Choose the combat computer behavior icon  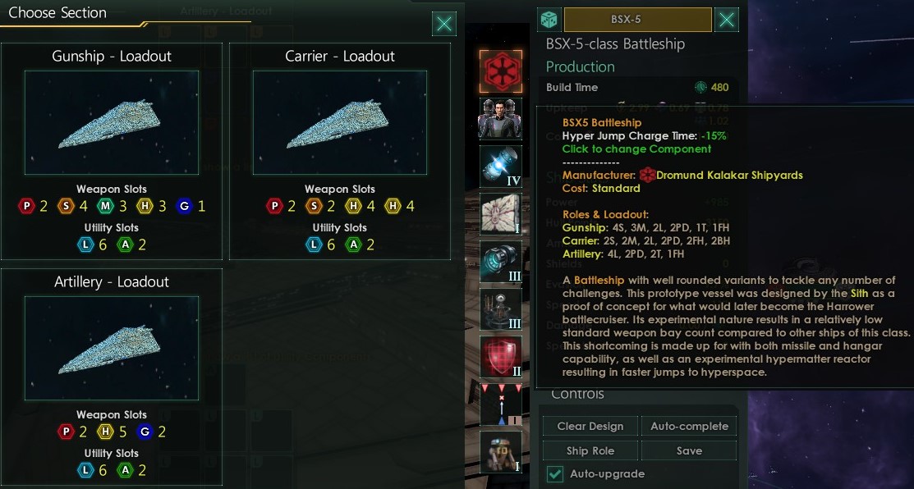click(501, 404)
